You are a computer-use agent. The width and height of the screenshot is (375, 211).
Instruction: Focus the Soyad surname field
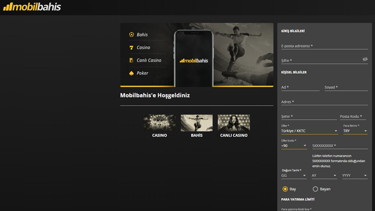(346, 87)
